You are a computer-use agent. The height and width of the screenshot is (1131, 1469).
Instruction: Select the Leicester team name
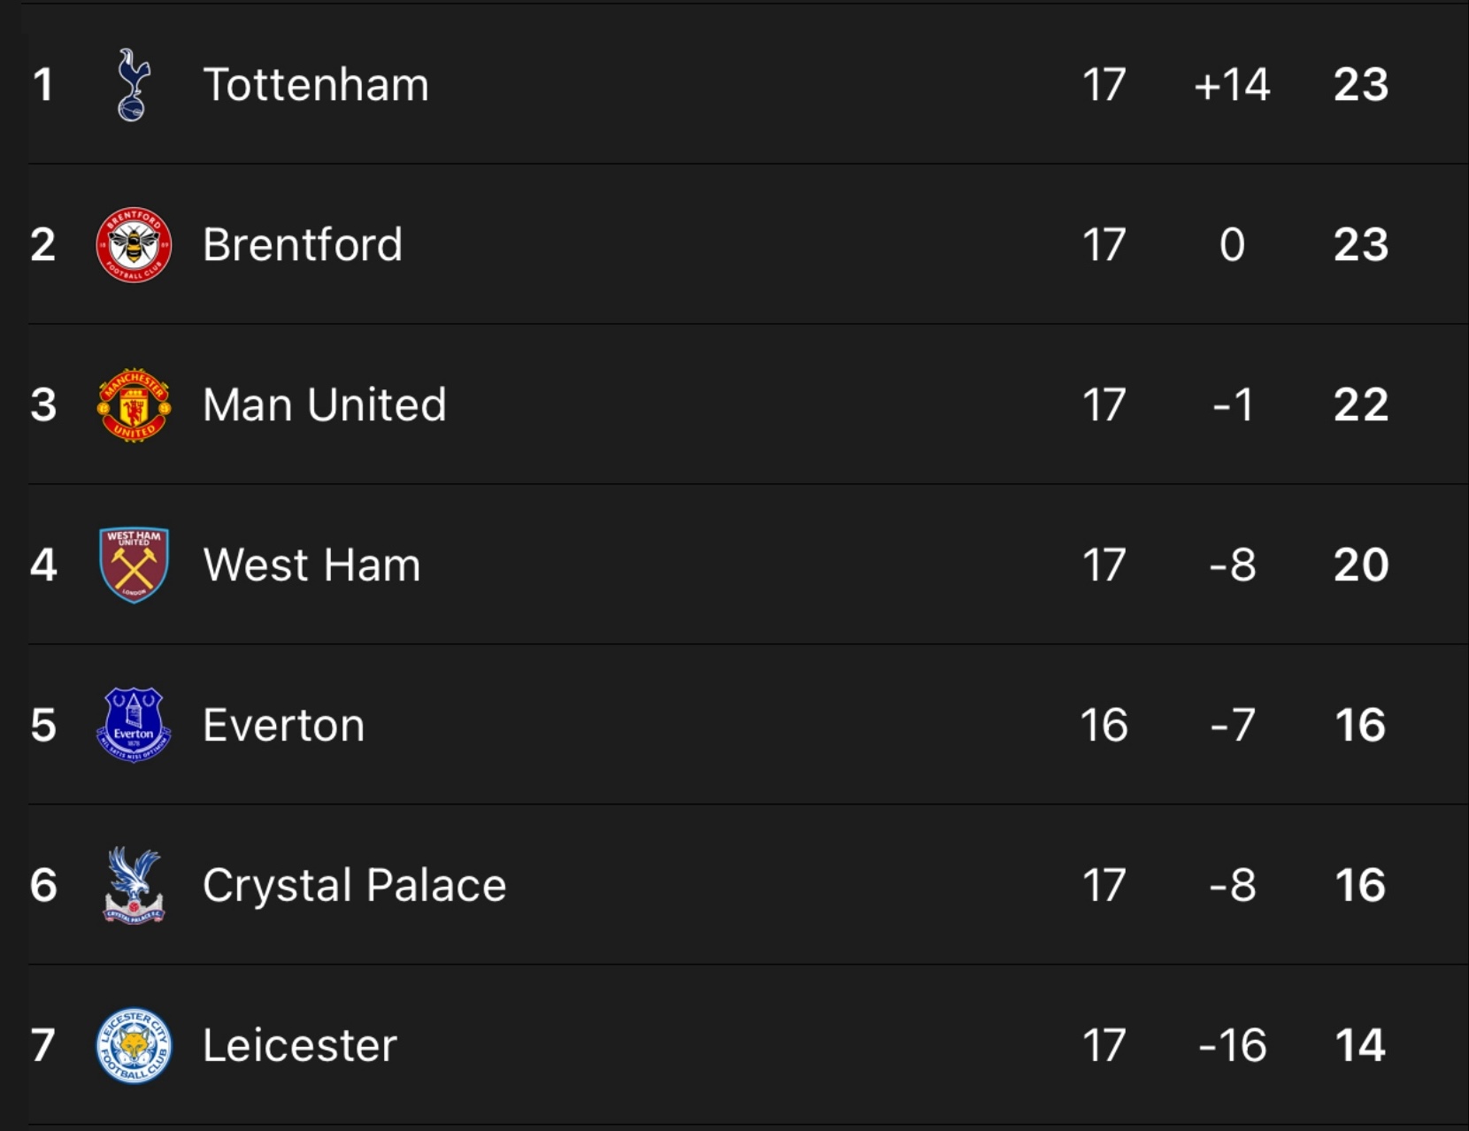(300, 1046)
